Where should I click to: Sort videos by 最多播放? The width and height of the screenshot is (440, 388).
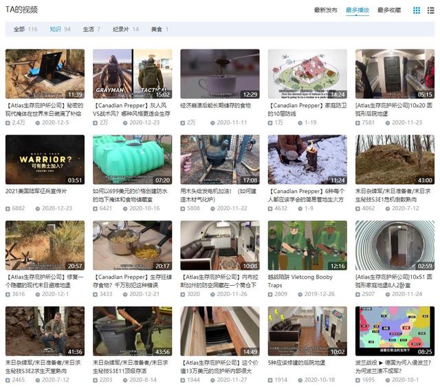(x=357, y=10)
